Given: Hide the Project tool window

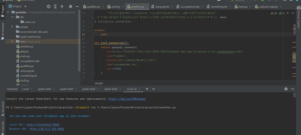Looking at the screenshot, I should pyautogui.click(x=77, y=6).
